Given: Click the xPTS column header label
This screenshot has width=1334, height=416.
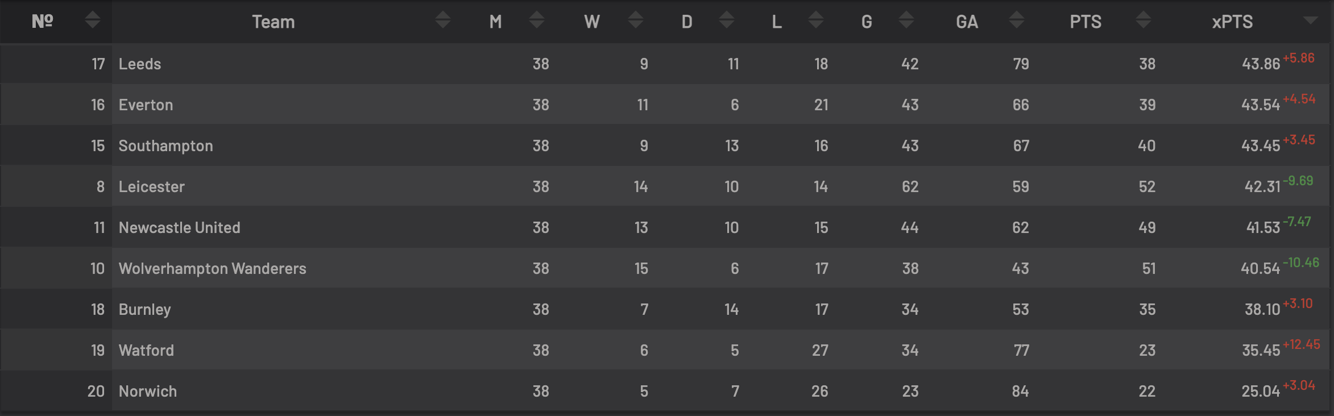Looking at the screenshot, I should pos(1232,22).
